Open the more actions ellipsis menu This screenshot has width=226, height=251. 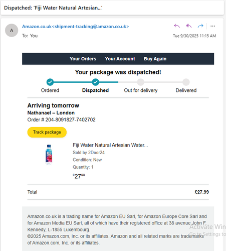[x=212, y=26]
